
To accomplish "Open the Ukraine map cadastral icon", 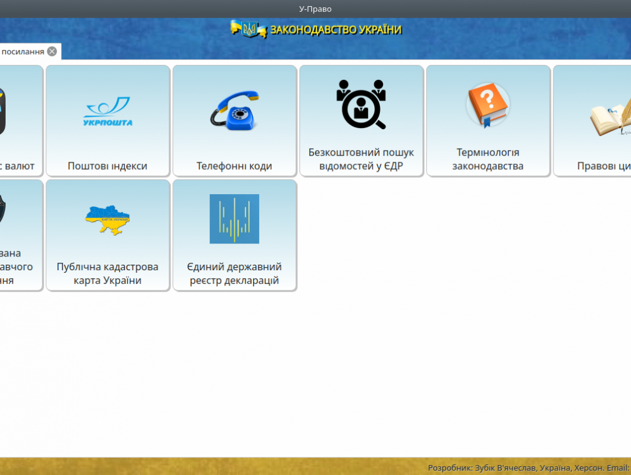I will point(107,220).
